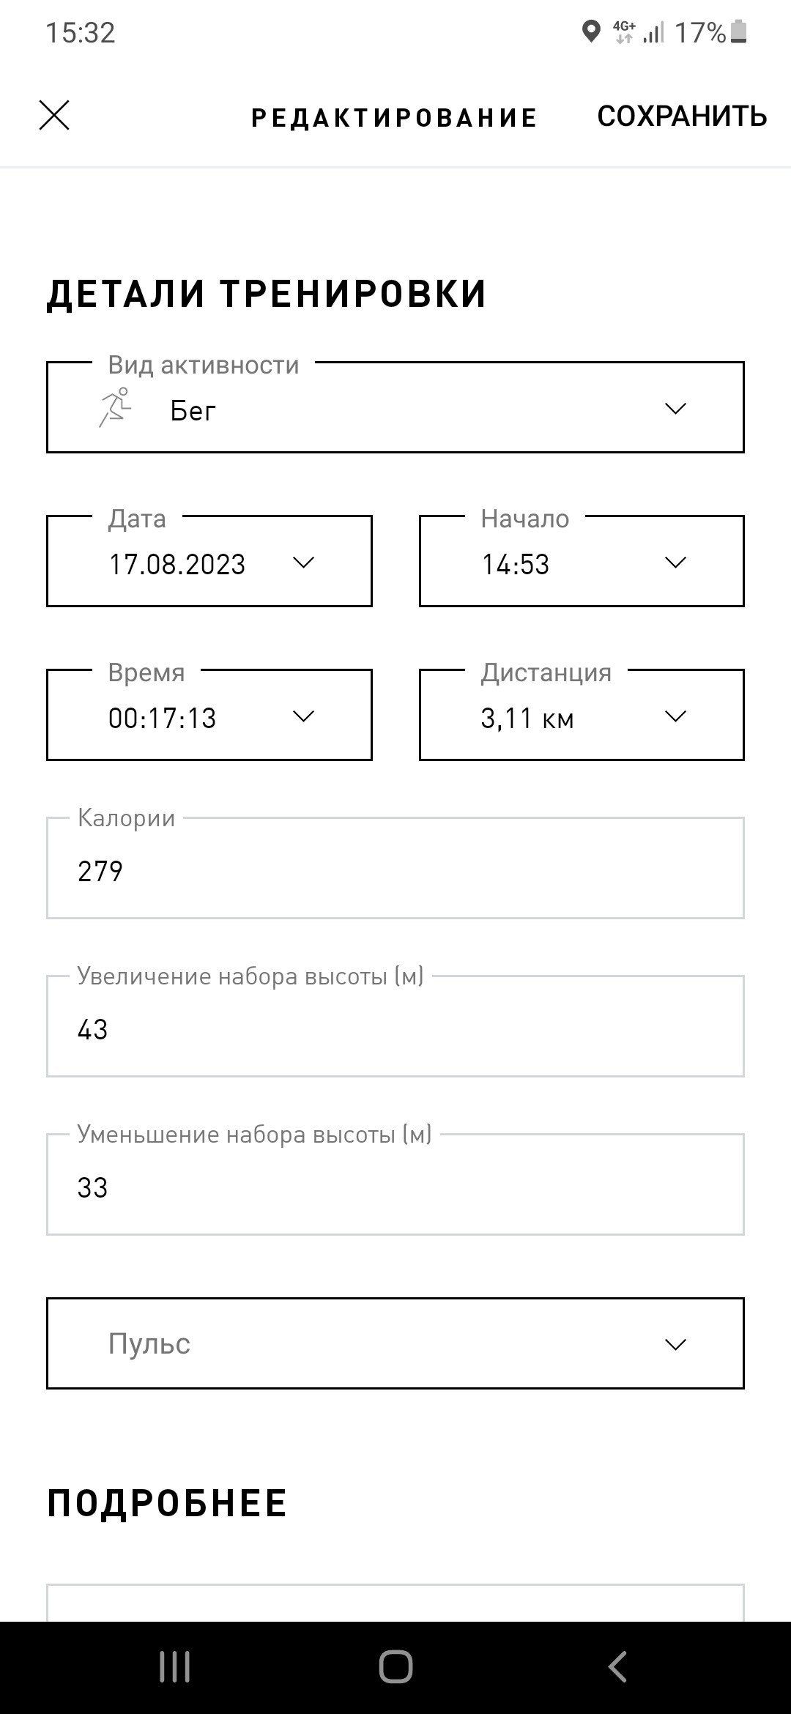Tap the mobile signal strength icon
The width and height of the screenshot is (791, 1714).
653,32
